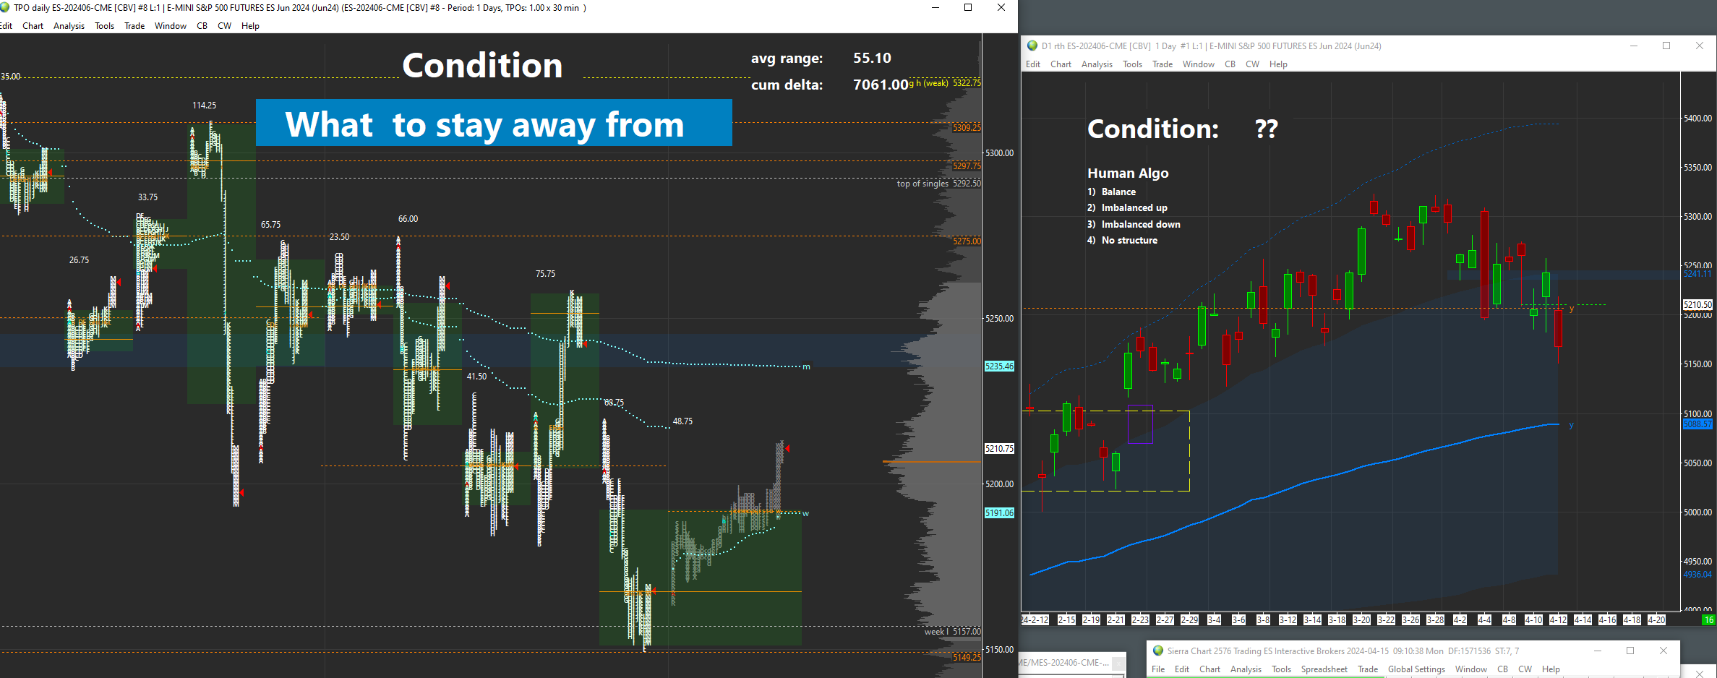Viewport: 1717px width, 678px height.
Task: Open Tools menu in Sierra Chart main window
Action: coord(1281,669)
